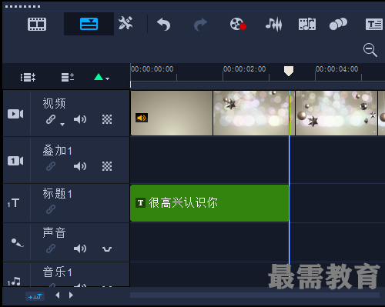Open the Customize toolbar tools icon
The image size is (385, 307).
126,23
